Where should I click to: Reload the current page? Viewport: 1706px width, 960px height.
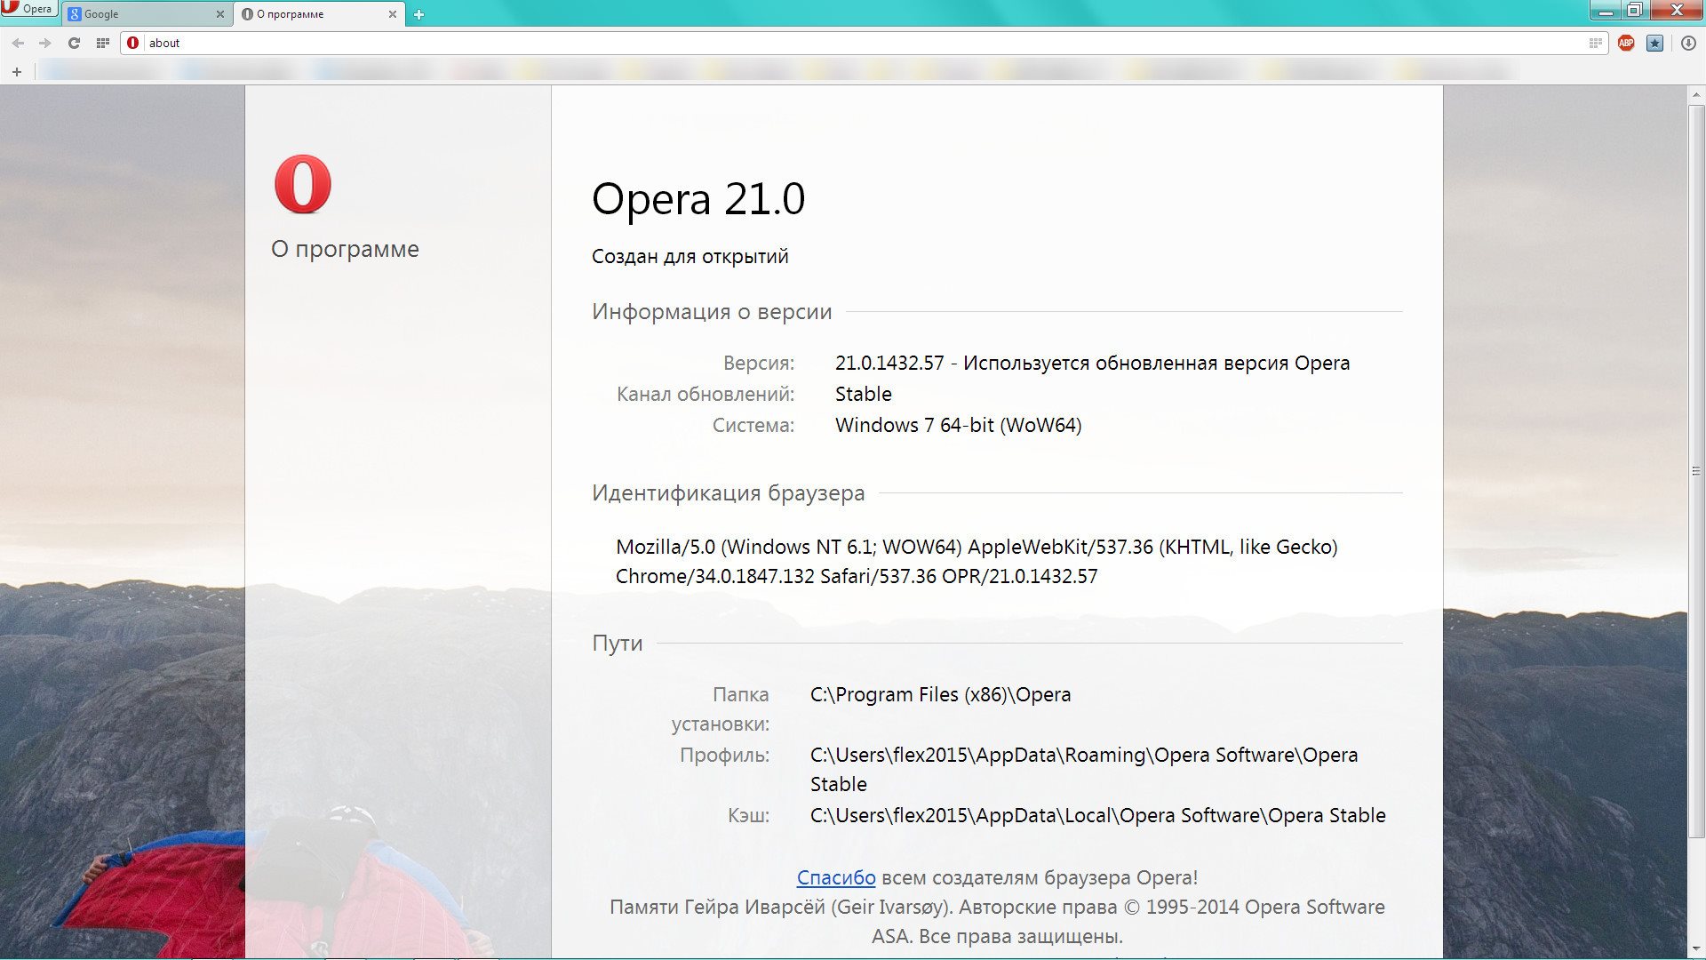click(x=74, y=43)
